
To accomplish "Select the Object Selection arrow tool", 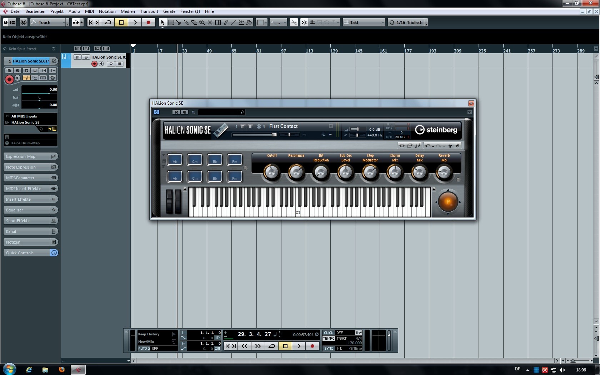I will point(162,22).
